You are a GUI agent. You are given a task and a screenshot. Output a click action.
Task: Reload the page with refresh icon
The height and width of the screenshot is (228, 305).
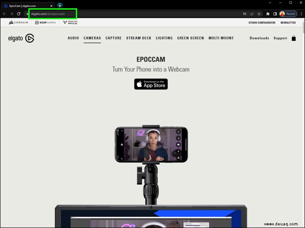pyautogui.click(x=19, y=14)
